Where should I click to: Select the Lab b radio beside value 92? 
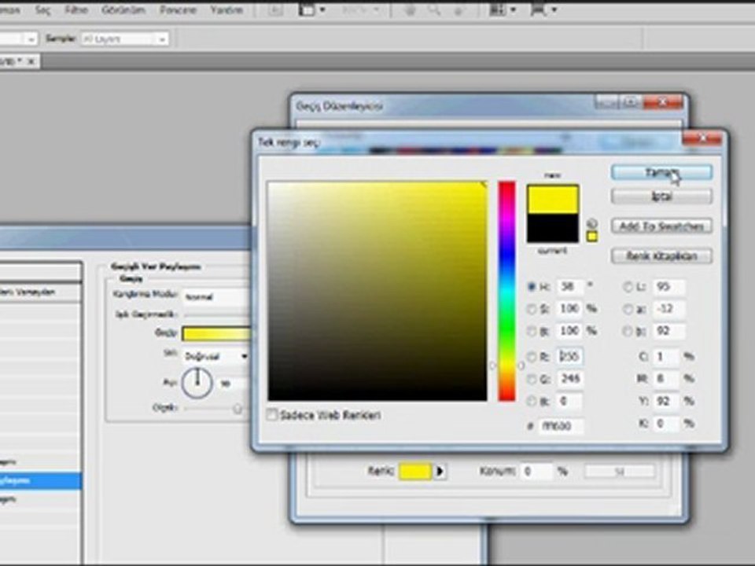pyautogui.click(x=628, y=331)
